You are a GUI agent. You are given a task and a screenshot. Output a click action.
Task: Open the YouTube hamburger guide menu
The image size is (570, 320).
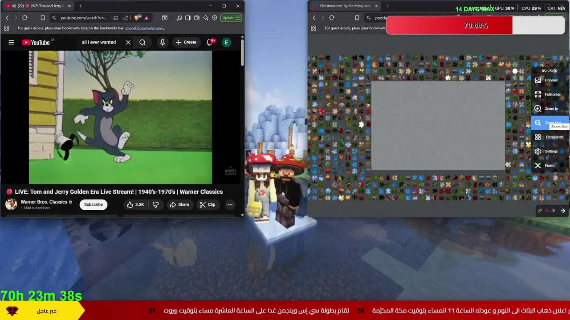pos(11,42)
